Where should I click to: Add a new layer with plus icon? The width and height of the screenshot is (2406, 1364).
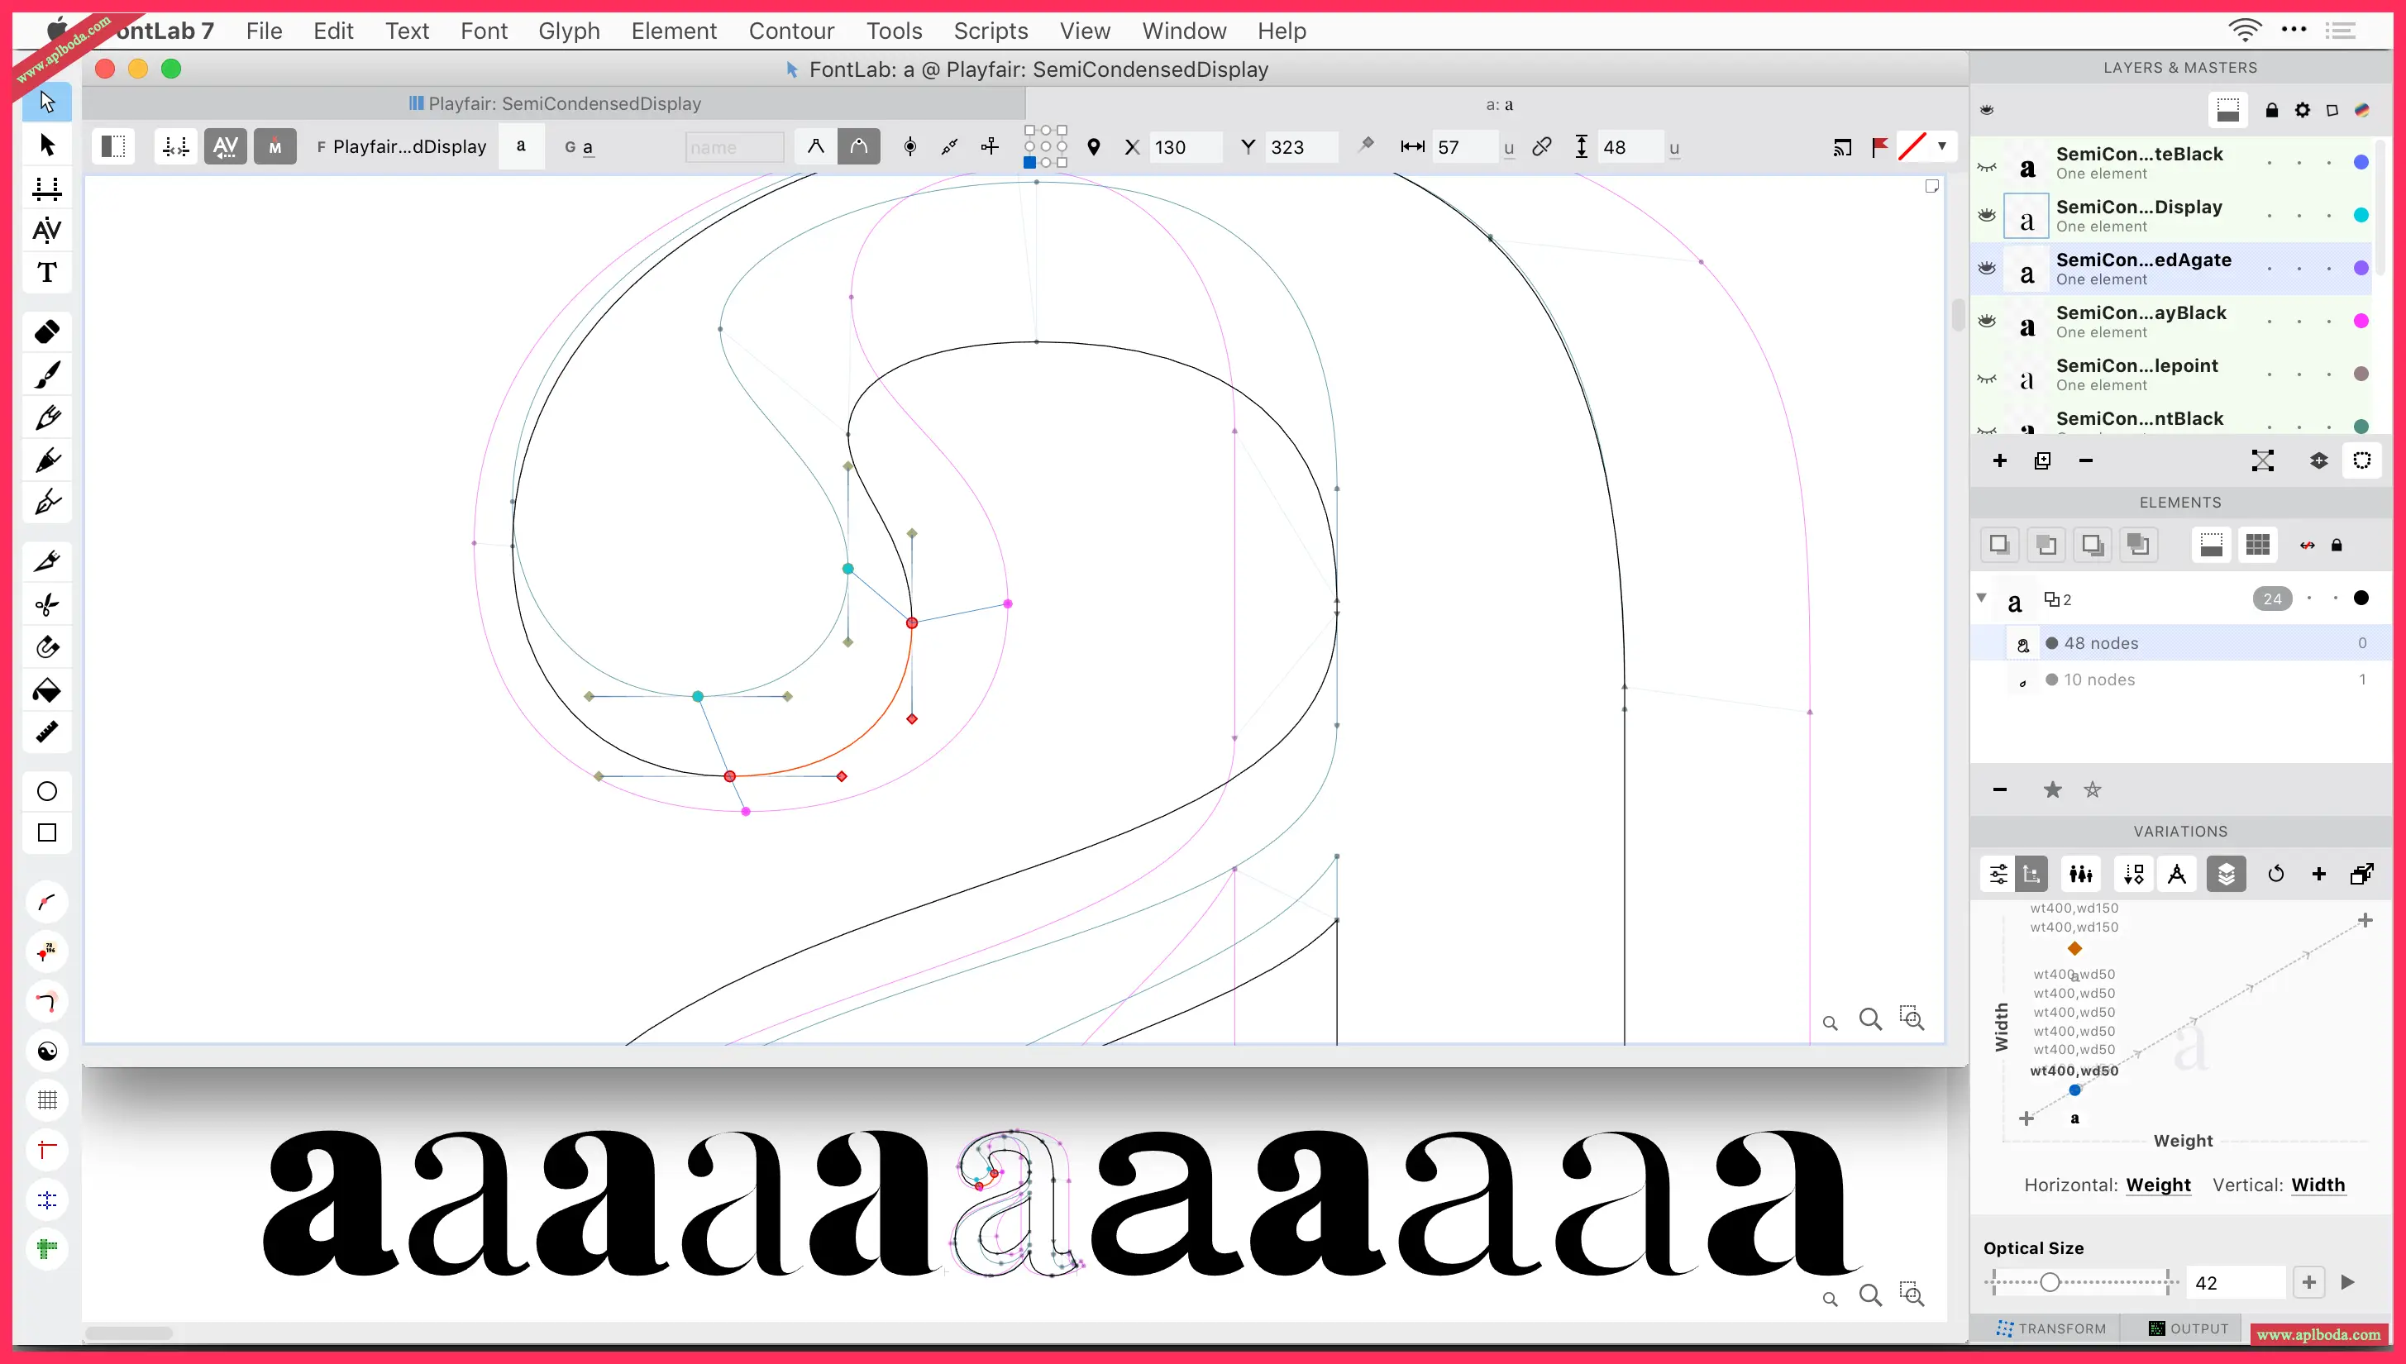pos(1999,460)
